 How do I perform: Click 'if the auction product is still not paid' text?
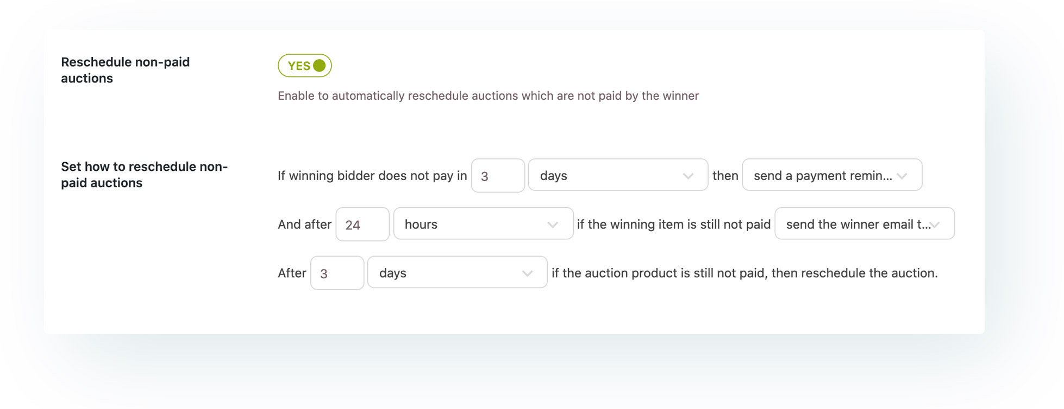(659, 273)
